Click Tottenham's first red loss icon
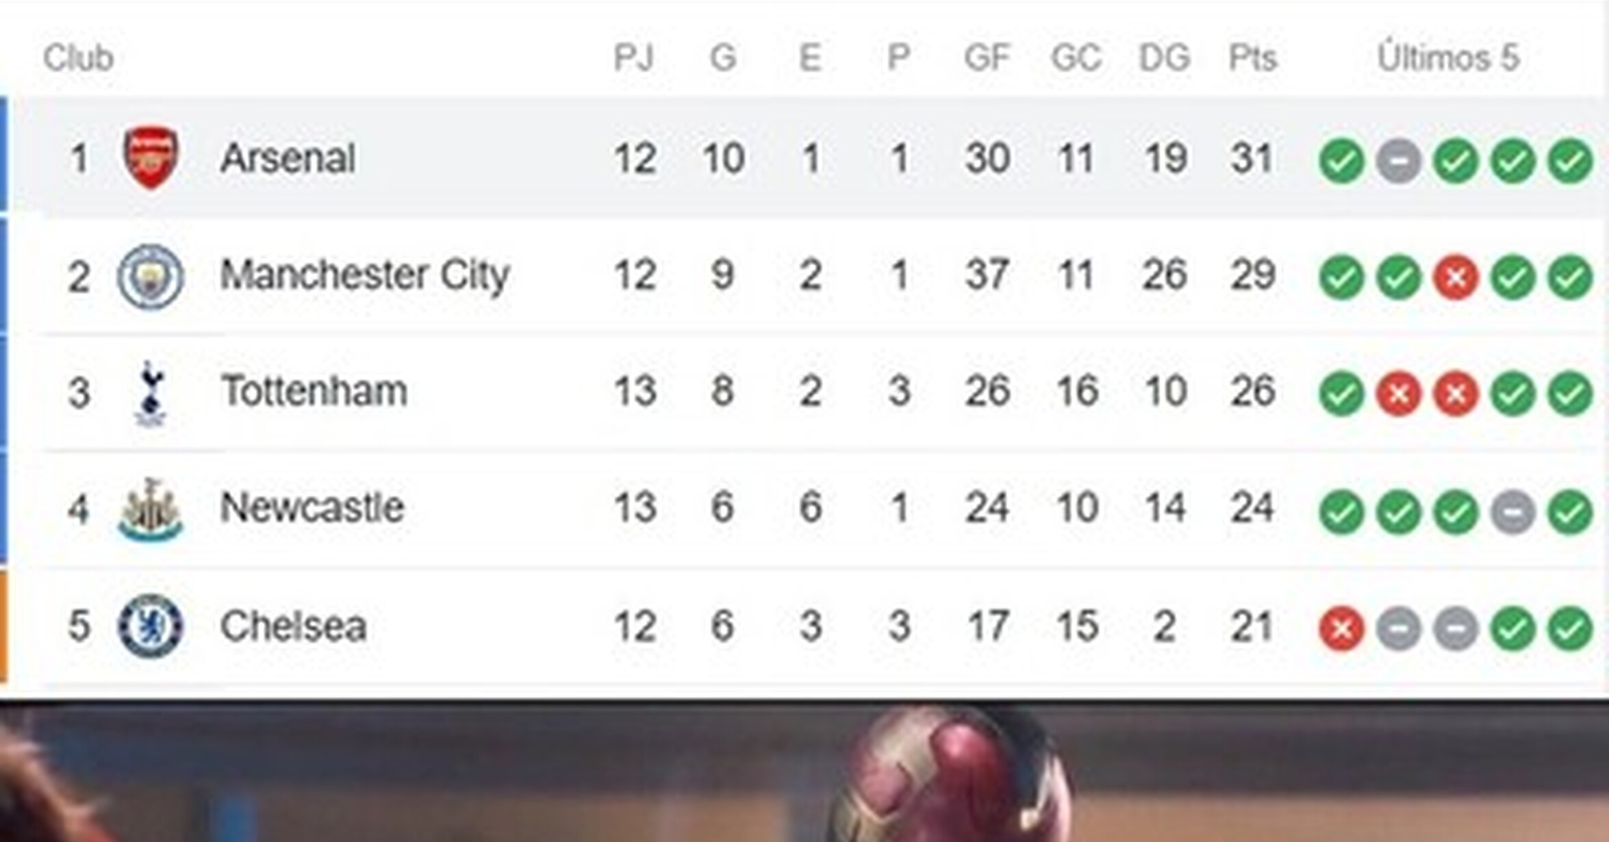 tap(1399, 394)
